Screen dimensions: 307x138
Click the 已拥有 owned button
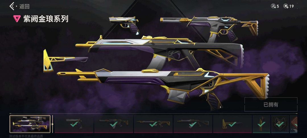point(271,104)
